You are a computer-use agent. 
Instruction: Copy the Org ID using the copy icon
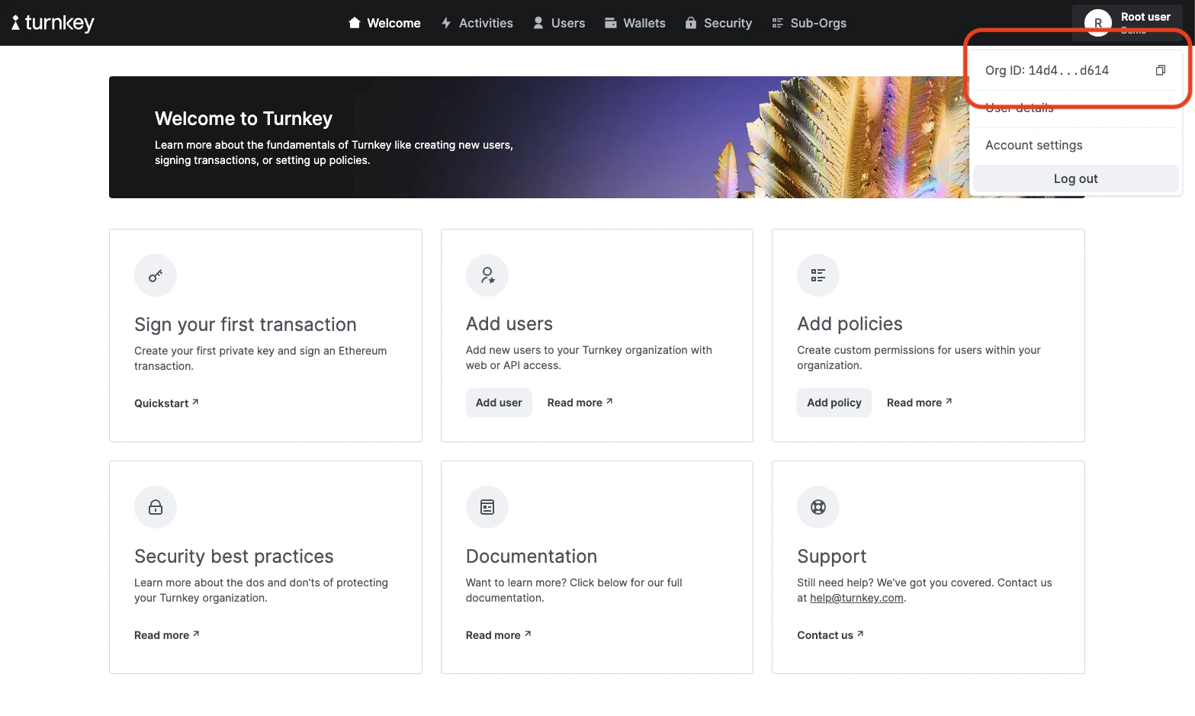[1160, 69]
